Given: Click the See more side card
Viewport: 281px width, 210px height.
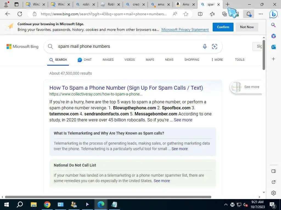Looking at the screenshot, I should (x=246, y=87).
